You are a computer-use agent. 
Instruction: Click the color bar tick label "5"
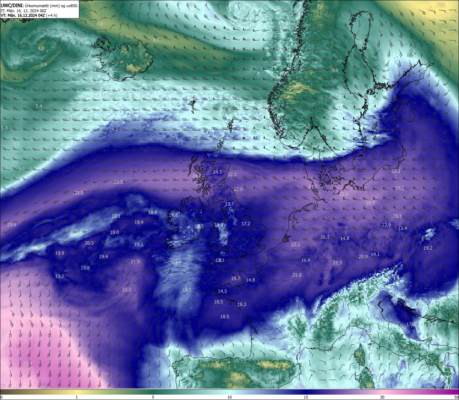pyautogui.click(x=153, y=397)
